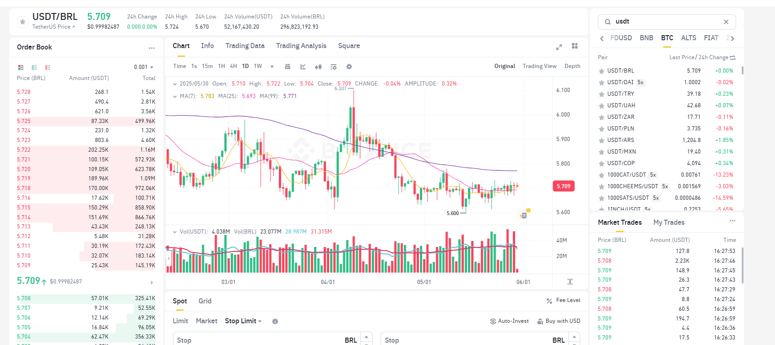
Task: Star the 1000CAT/USDT pair
Action: coord(602,175)
